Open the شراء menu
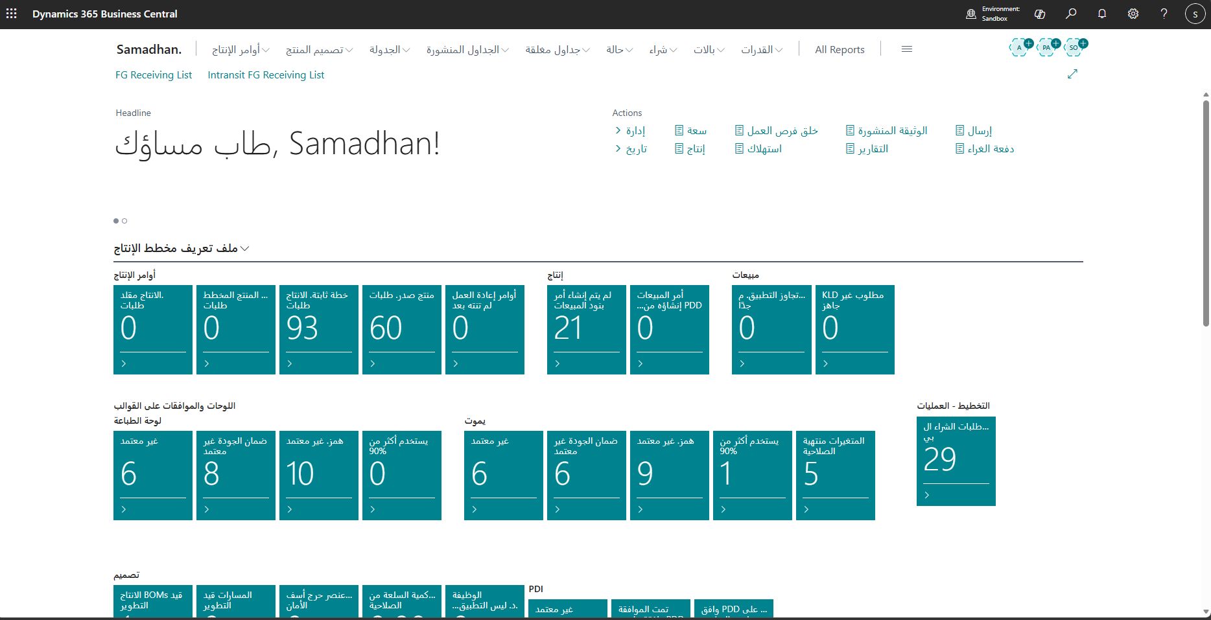 pos(663,49)
